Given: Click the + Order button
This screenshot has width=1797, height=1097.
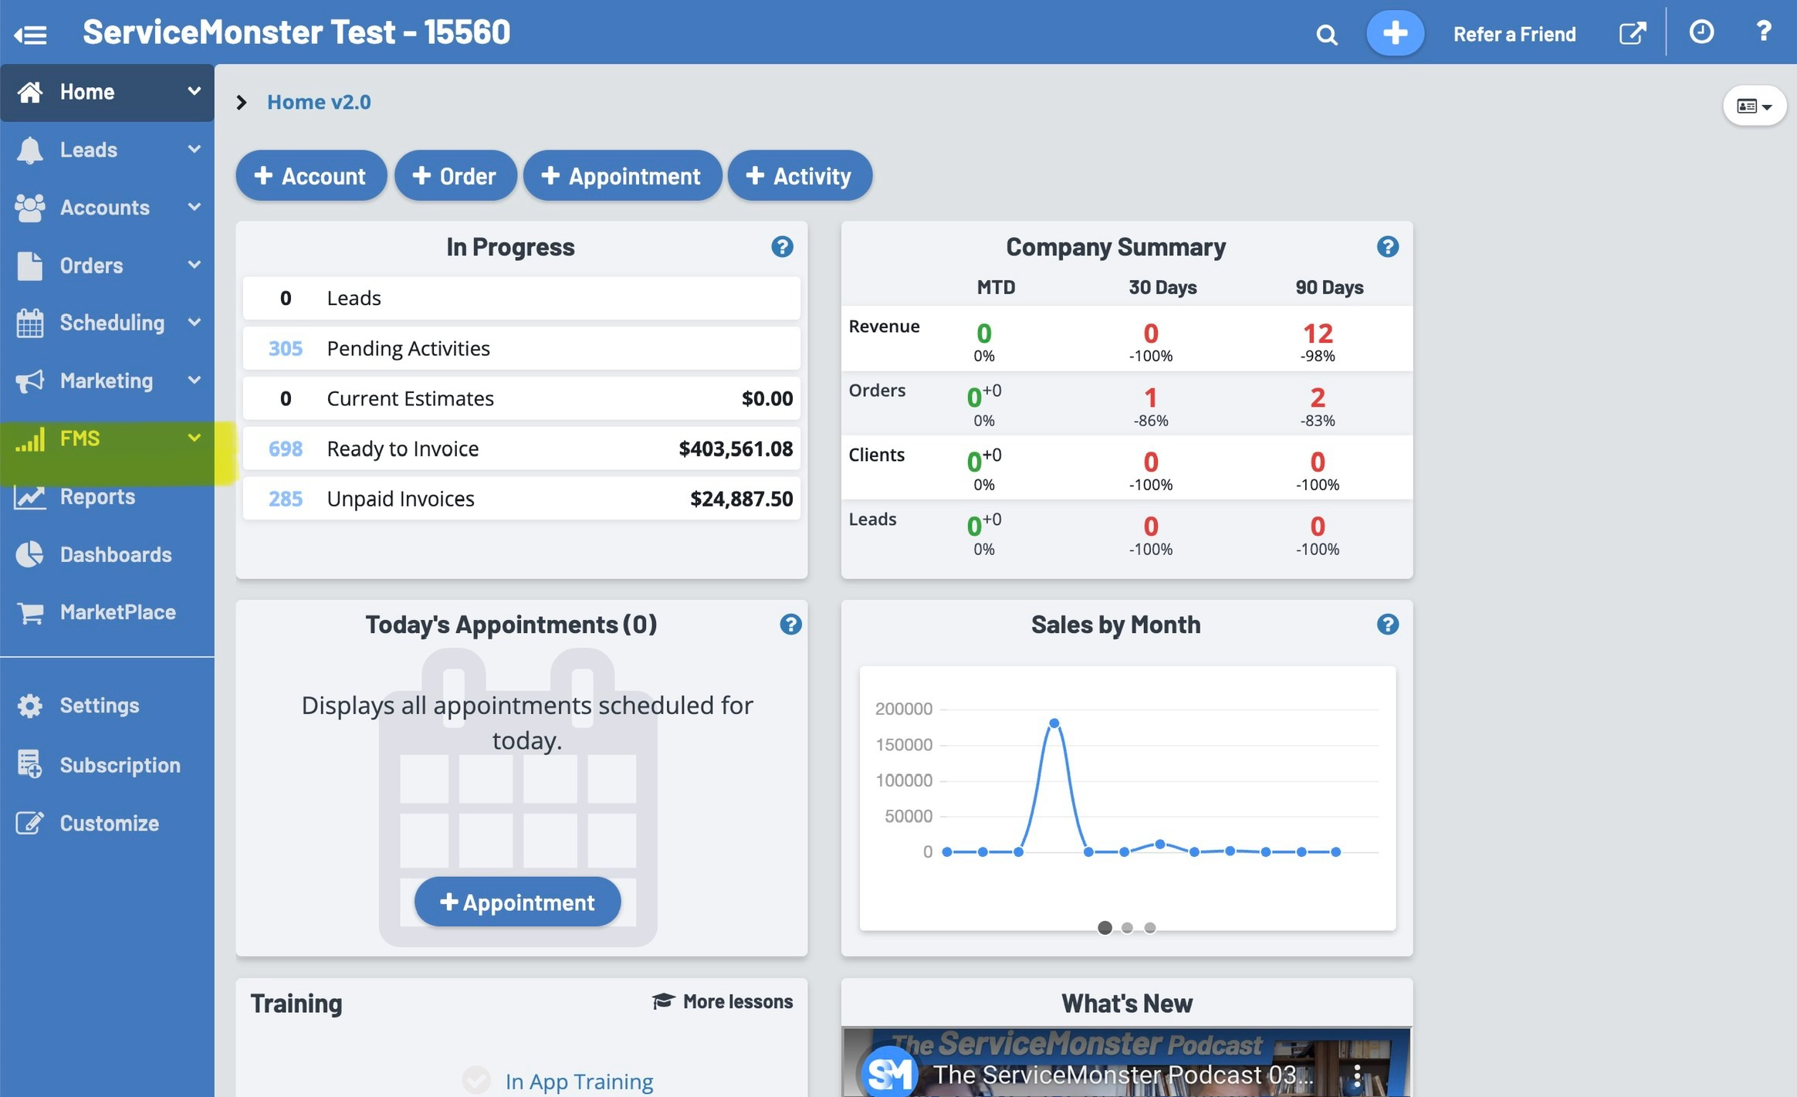Looking at the screenshot, I should point(455,176).
